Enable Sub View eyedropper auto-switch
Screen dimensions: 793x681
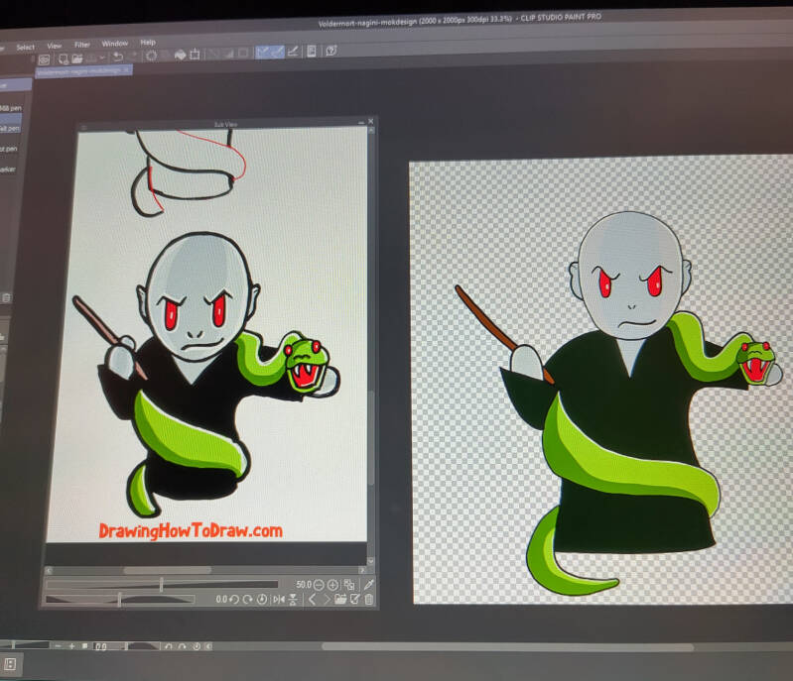coord(368,585)
